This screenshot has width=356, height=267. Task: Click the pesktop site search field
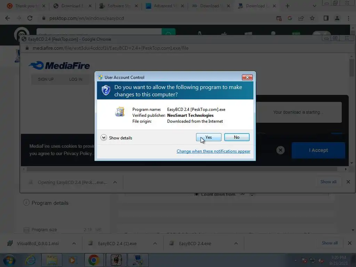(99, 32)
